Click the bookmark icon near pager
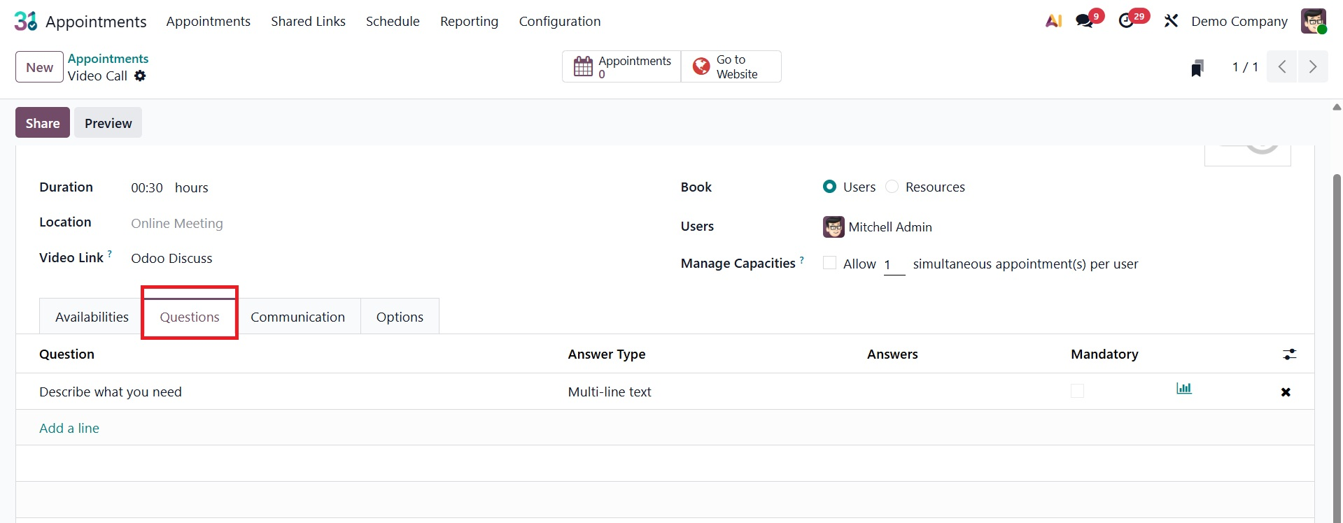The height and width of the screenshot is (523, 1343). click(x=1197, y=68)
